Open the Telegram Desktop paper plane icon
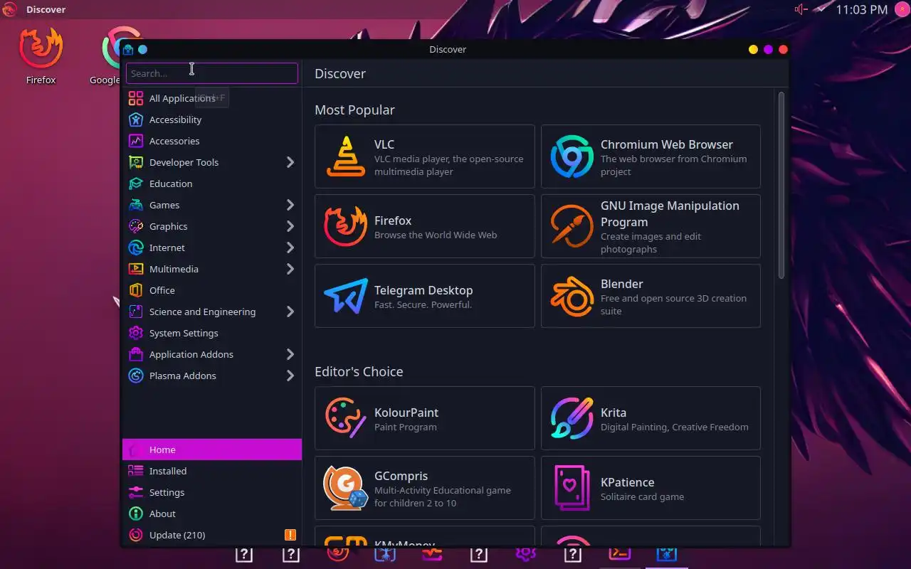This screenshot has width=911, height=569. tap(346, 296)
